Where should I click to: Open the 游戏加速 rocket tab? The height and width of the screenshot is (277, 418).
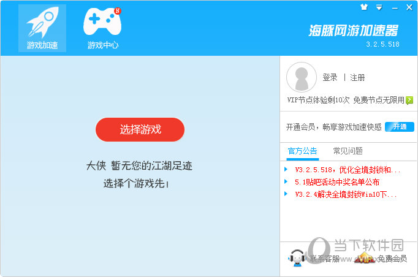(x=42, y=28)
